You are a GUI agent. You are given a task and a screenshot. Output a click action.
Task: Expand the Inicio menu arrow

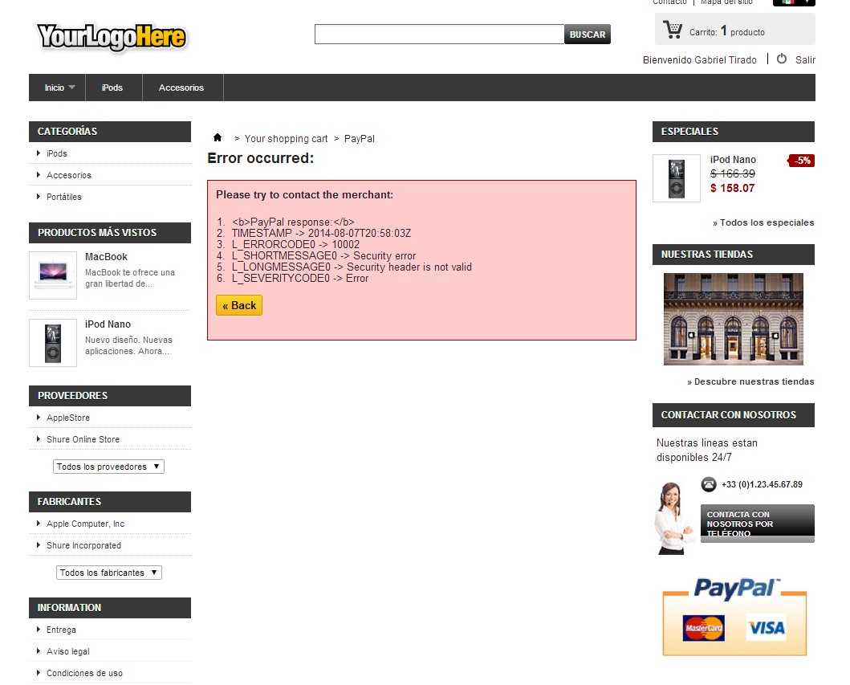point(71,88)
